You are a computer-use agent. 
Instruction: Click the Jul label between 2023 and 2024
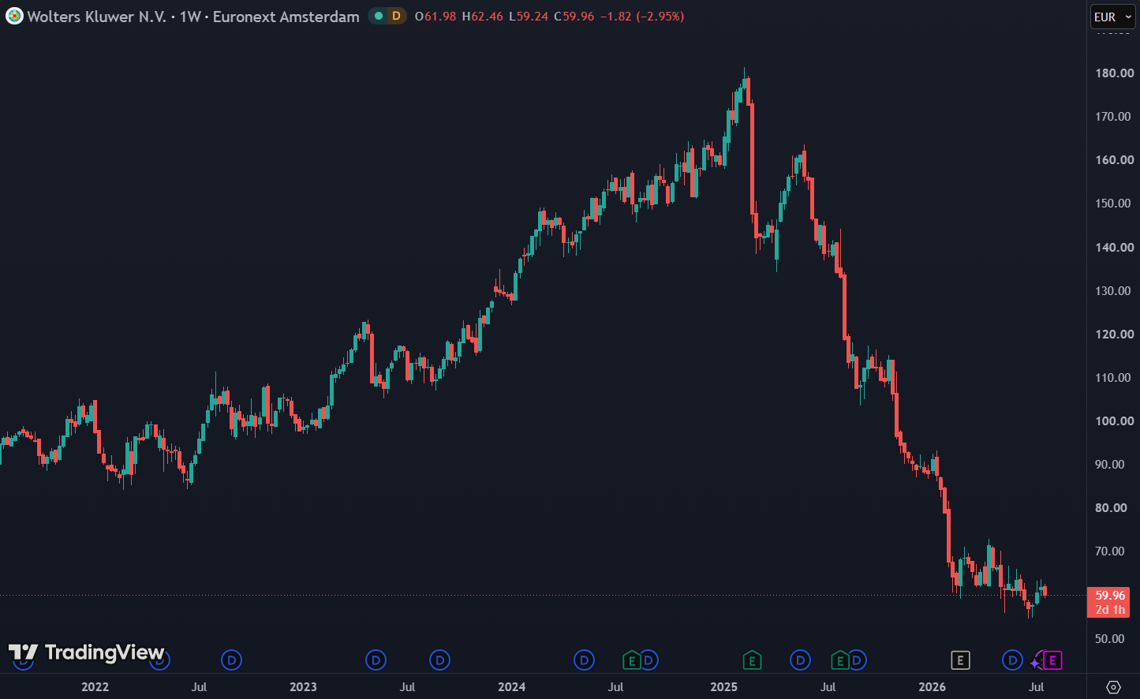(x=408, y=687)
